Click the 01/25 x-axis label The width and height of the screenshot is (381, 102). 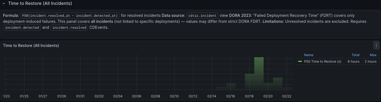pyautogui.click(x=24, y=96)
